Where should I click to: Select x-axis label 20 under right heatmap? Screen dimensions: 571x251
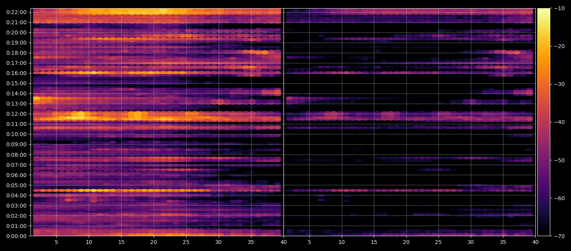coord(407,242)
